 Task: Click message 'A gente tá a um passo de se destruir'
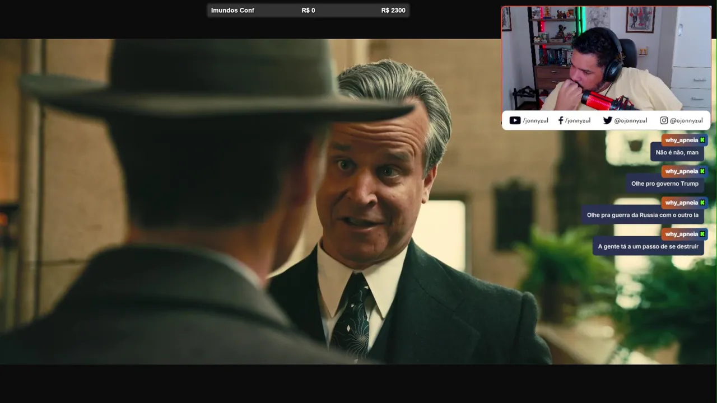point(648,246)
